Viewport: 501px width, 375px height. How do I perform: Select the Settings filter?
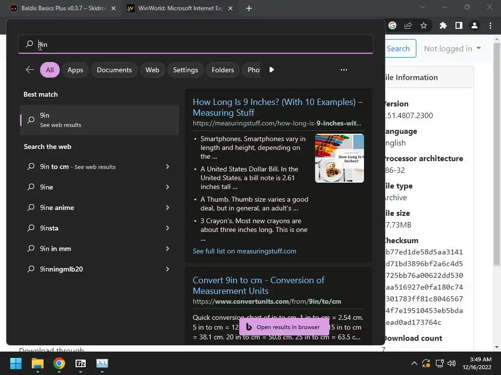185,70
